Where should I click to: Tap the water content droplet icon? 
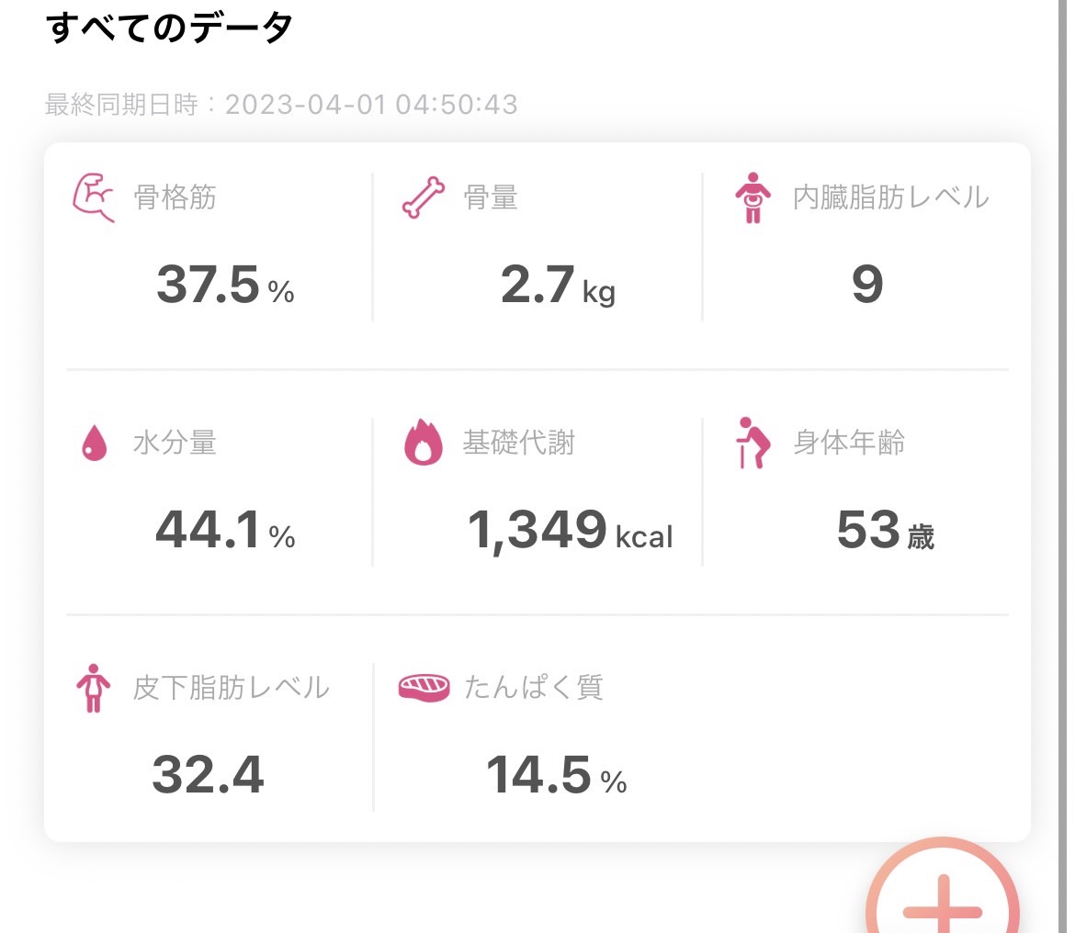95,443
